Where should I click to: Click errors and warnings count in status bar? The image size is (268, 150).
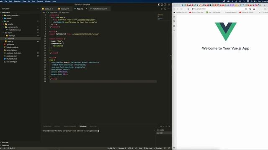[11, 148]
